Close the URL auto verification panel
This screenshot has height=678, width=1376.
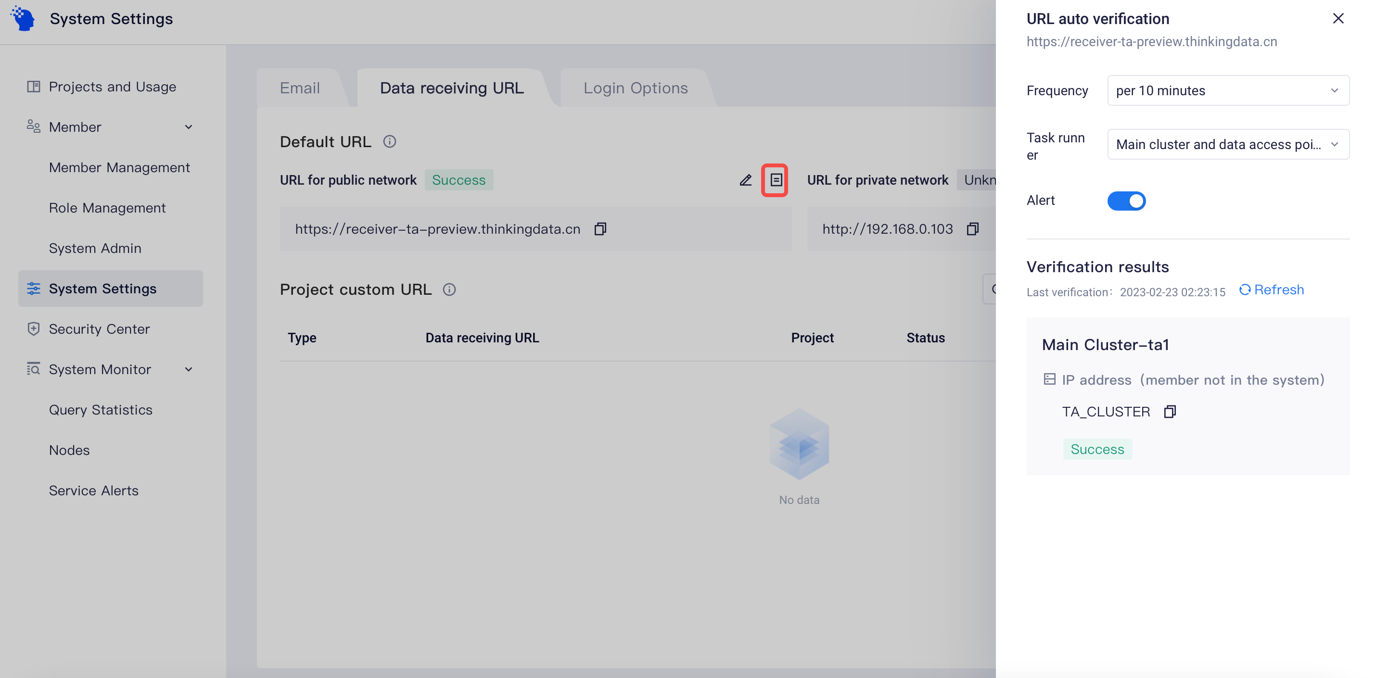tap(1338, 19)
